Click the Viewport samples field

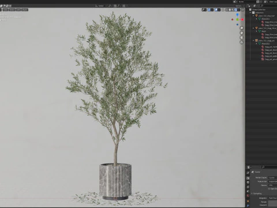coord(272,205)
